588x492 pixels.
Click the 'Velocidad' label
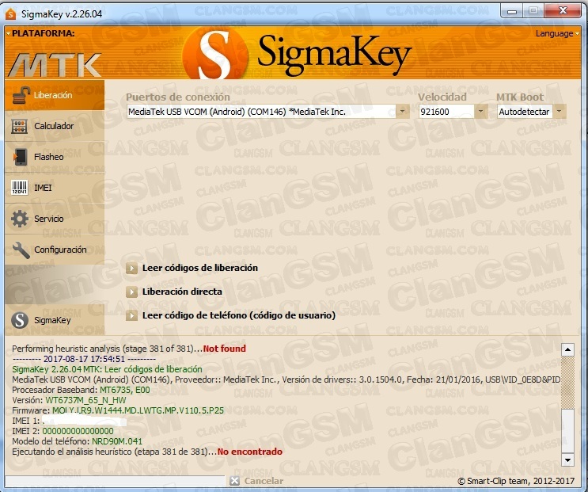(x=442, y=97)
